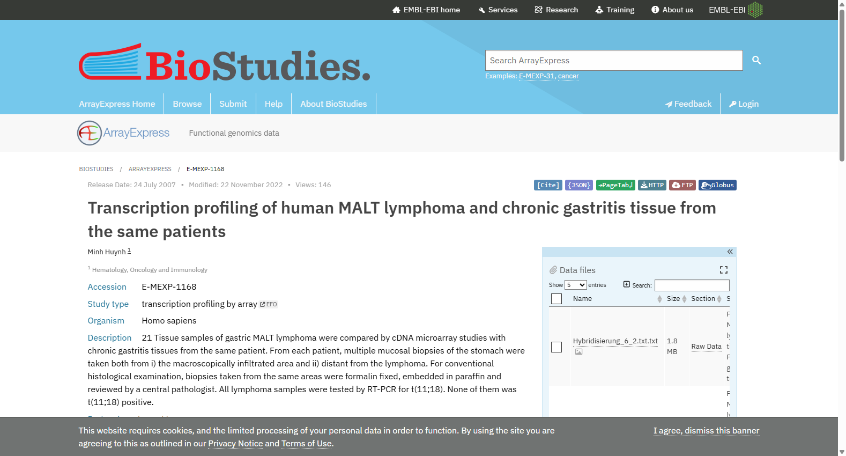Click the page vertical scrollbar
Screen dimensions: 846x456
pos(842,228)
